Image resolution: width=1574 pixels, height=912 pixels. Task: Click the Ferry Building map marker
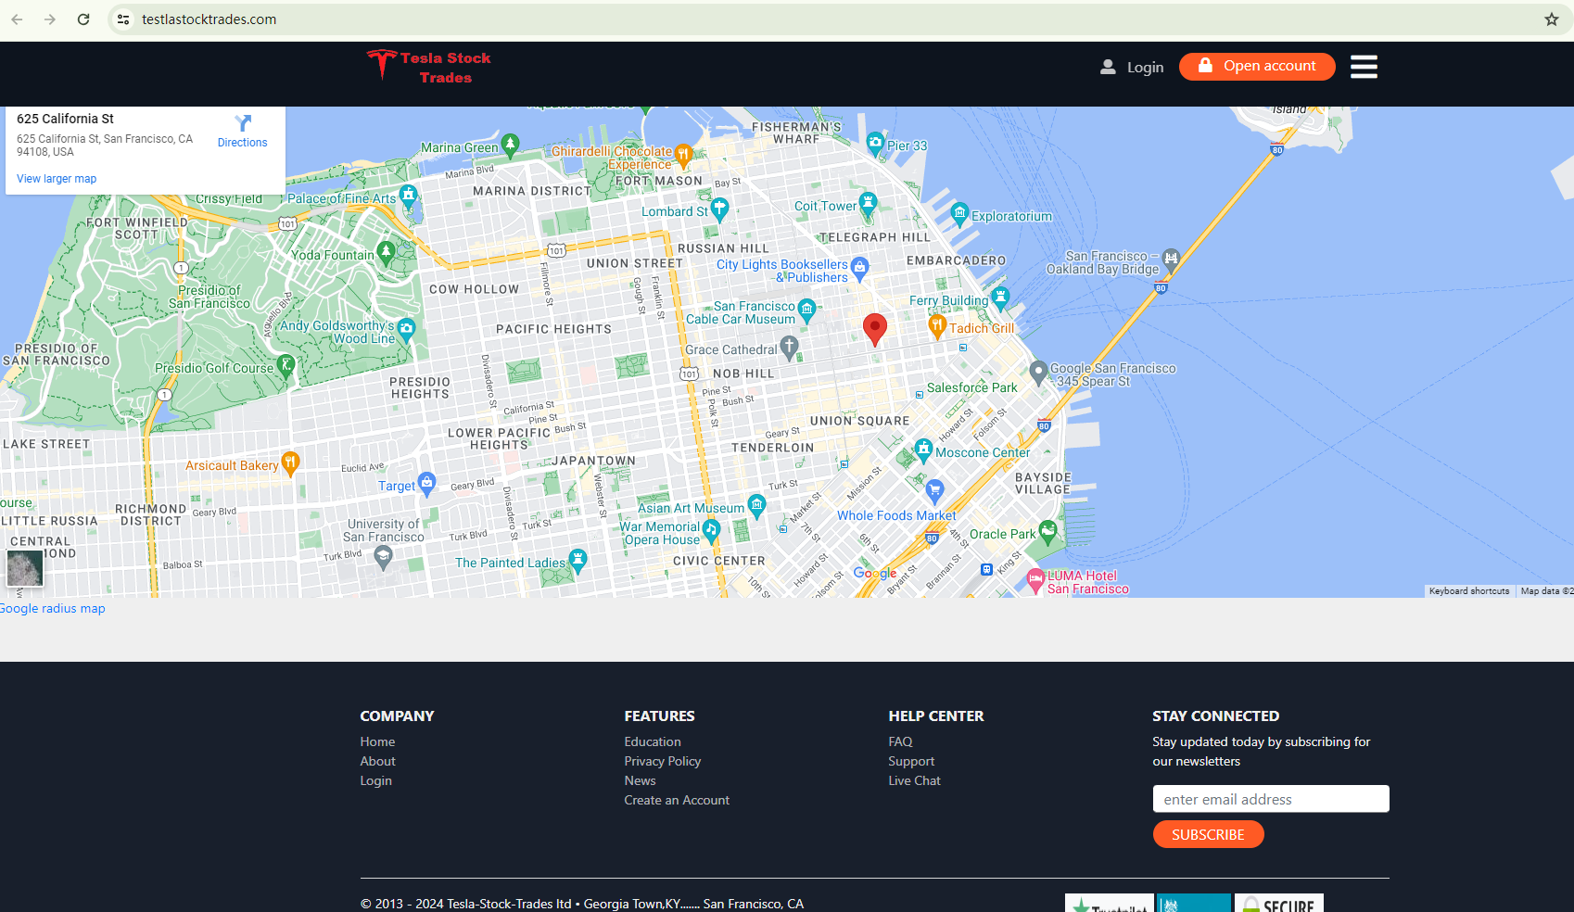(999, 298)
